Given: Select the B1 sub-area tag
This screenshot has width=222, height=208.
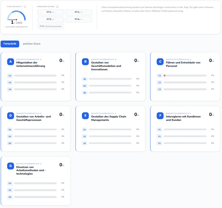Looking at the screenshot, I should click(85, 79).
